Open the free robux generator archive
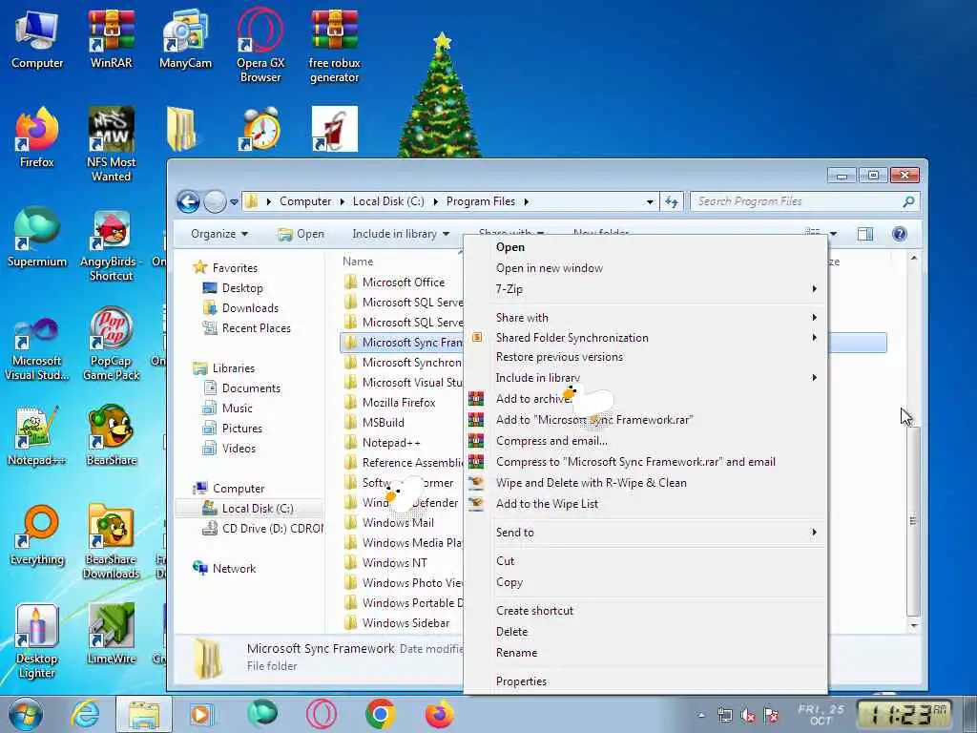Image resolution: width=977 pixels, height=733 pixels. (335, 45)
